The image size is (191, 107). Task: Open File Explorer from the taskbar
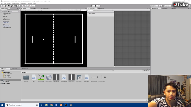point(47,105)
